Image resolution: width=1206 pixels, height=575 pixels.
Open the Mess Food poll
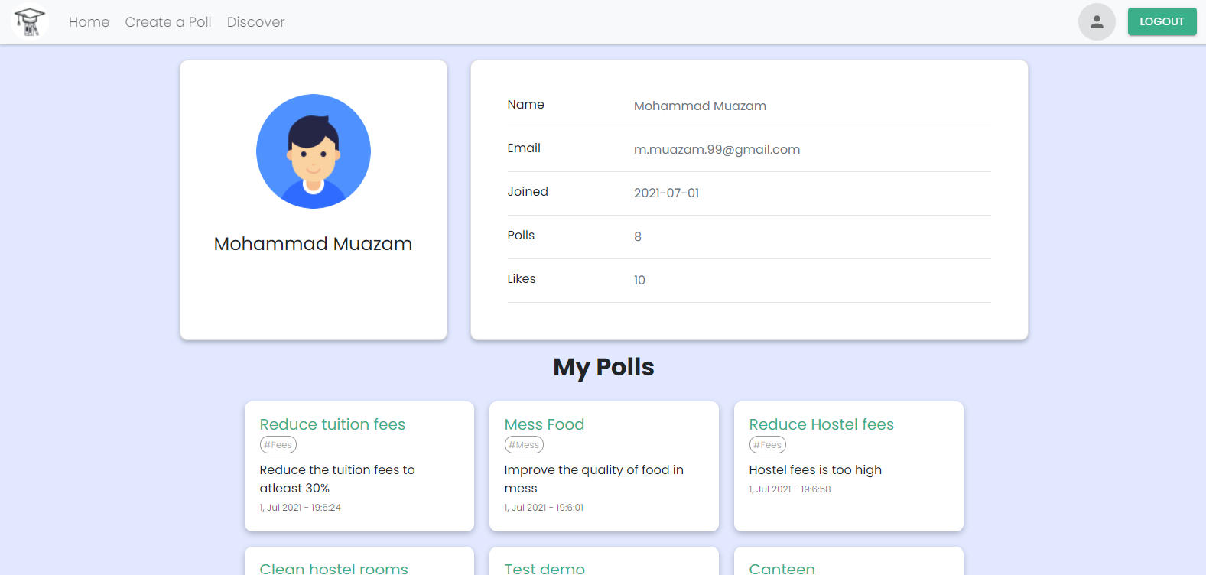pos(544,424)
